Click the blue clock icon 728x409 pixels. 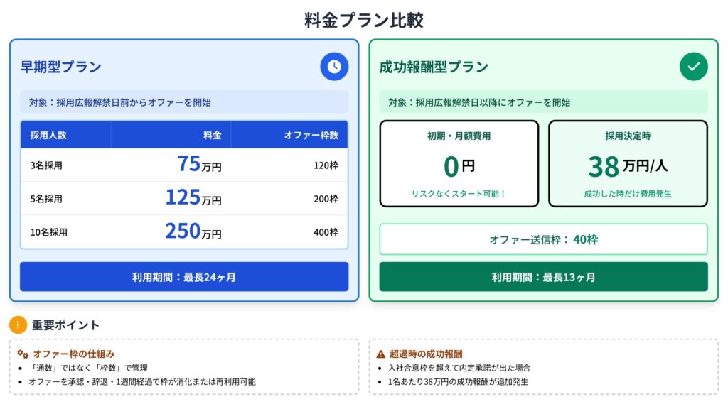[x=334, y=67]
